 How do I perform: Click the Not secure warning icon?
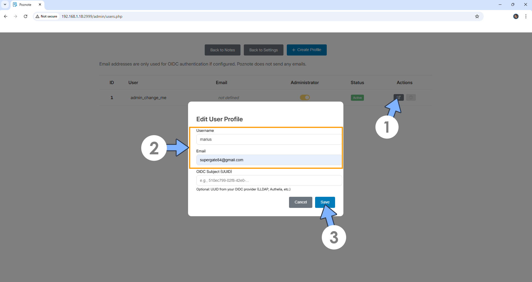[x=38, y=16]
